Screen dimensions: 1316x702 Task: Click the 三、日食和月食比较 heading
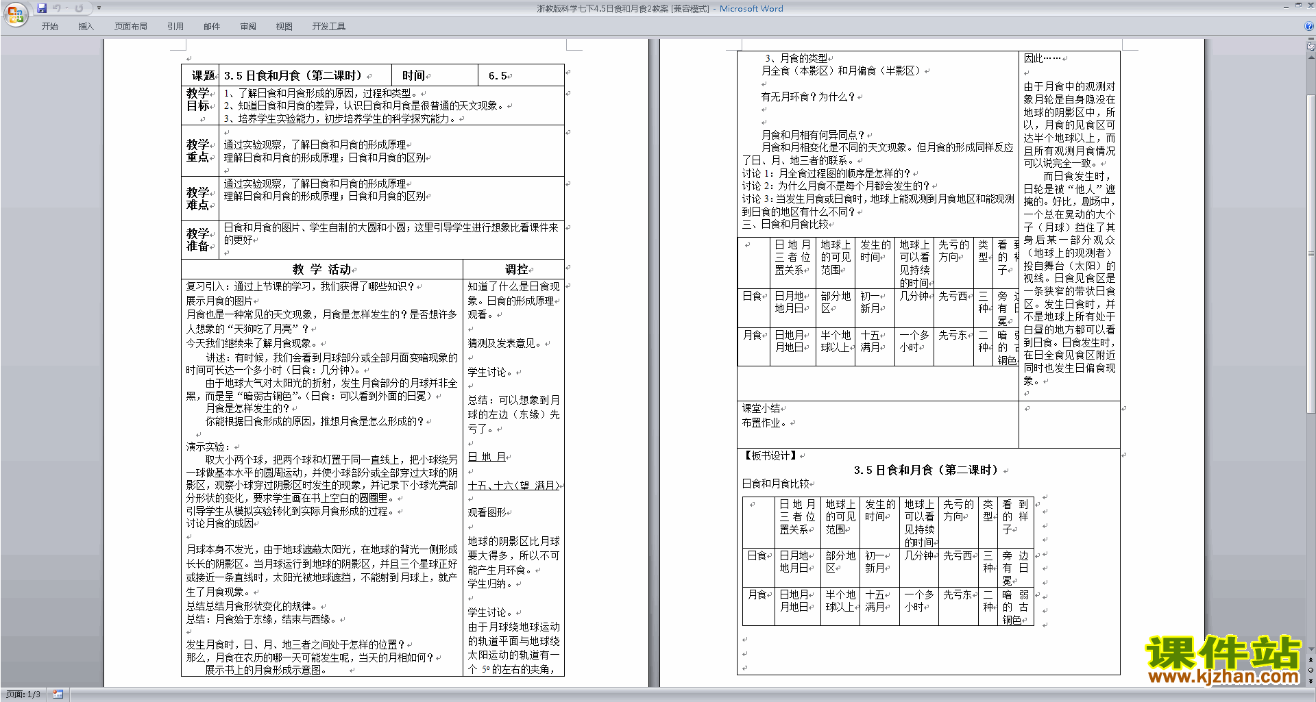tap(785, 224)
